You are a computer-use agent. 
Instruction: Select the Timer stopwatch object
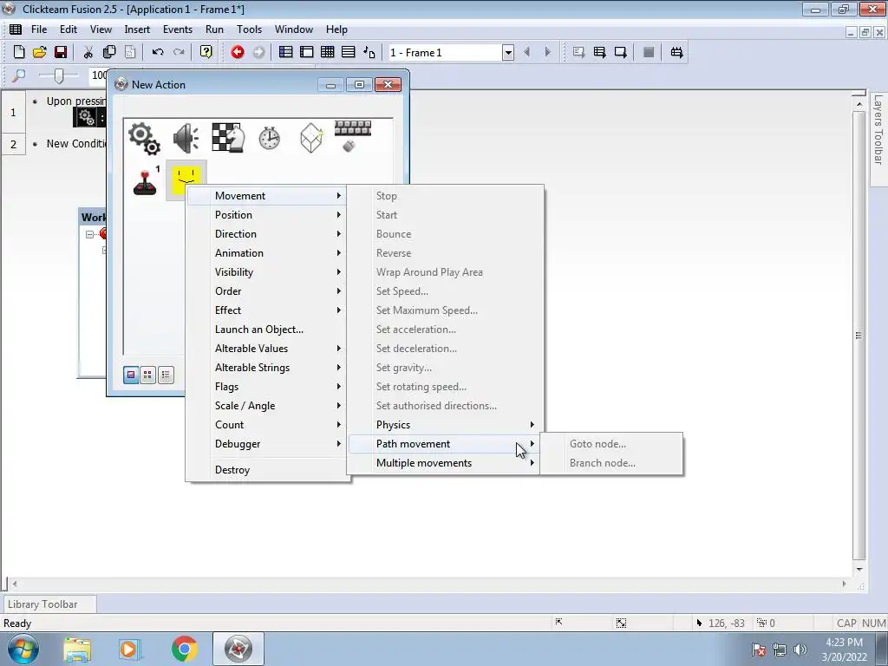pyautogui.click(x=270, y=138)
